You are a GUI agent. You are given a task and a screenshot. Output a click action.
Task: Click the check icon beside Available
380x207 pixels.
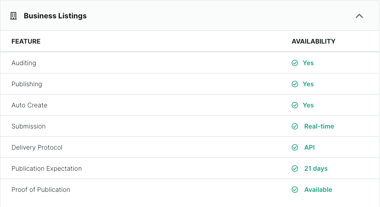pos(295,190)
